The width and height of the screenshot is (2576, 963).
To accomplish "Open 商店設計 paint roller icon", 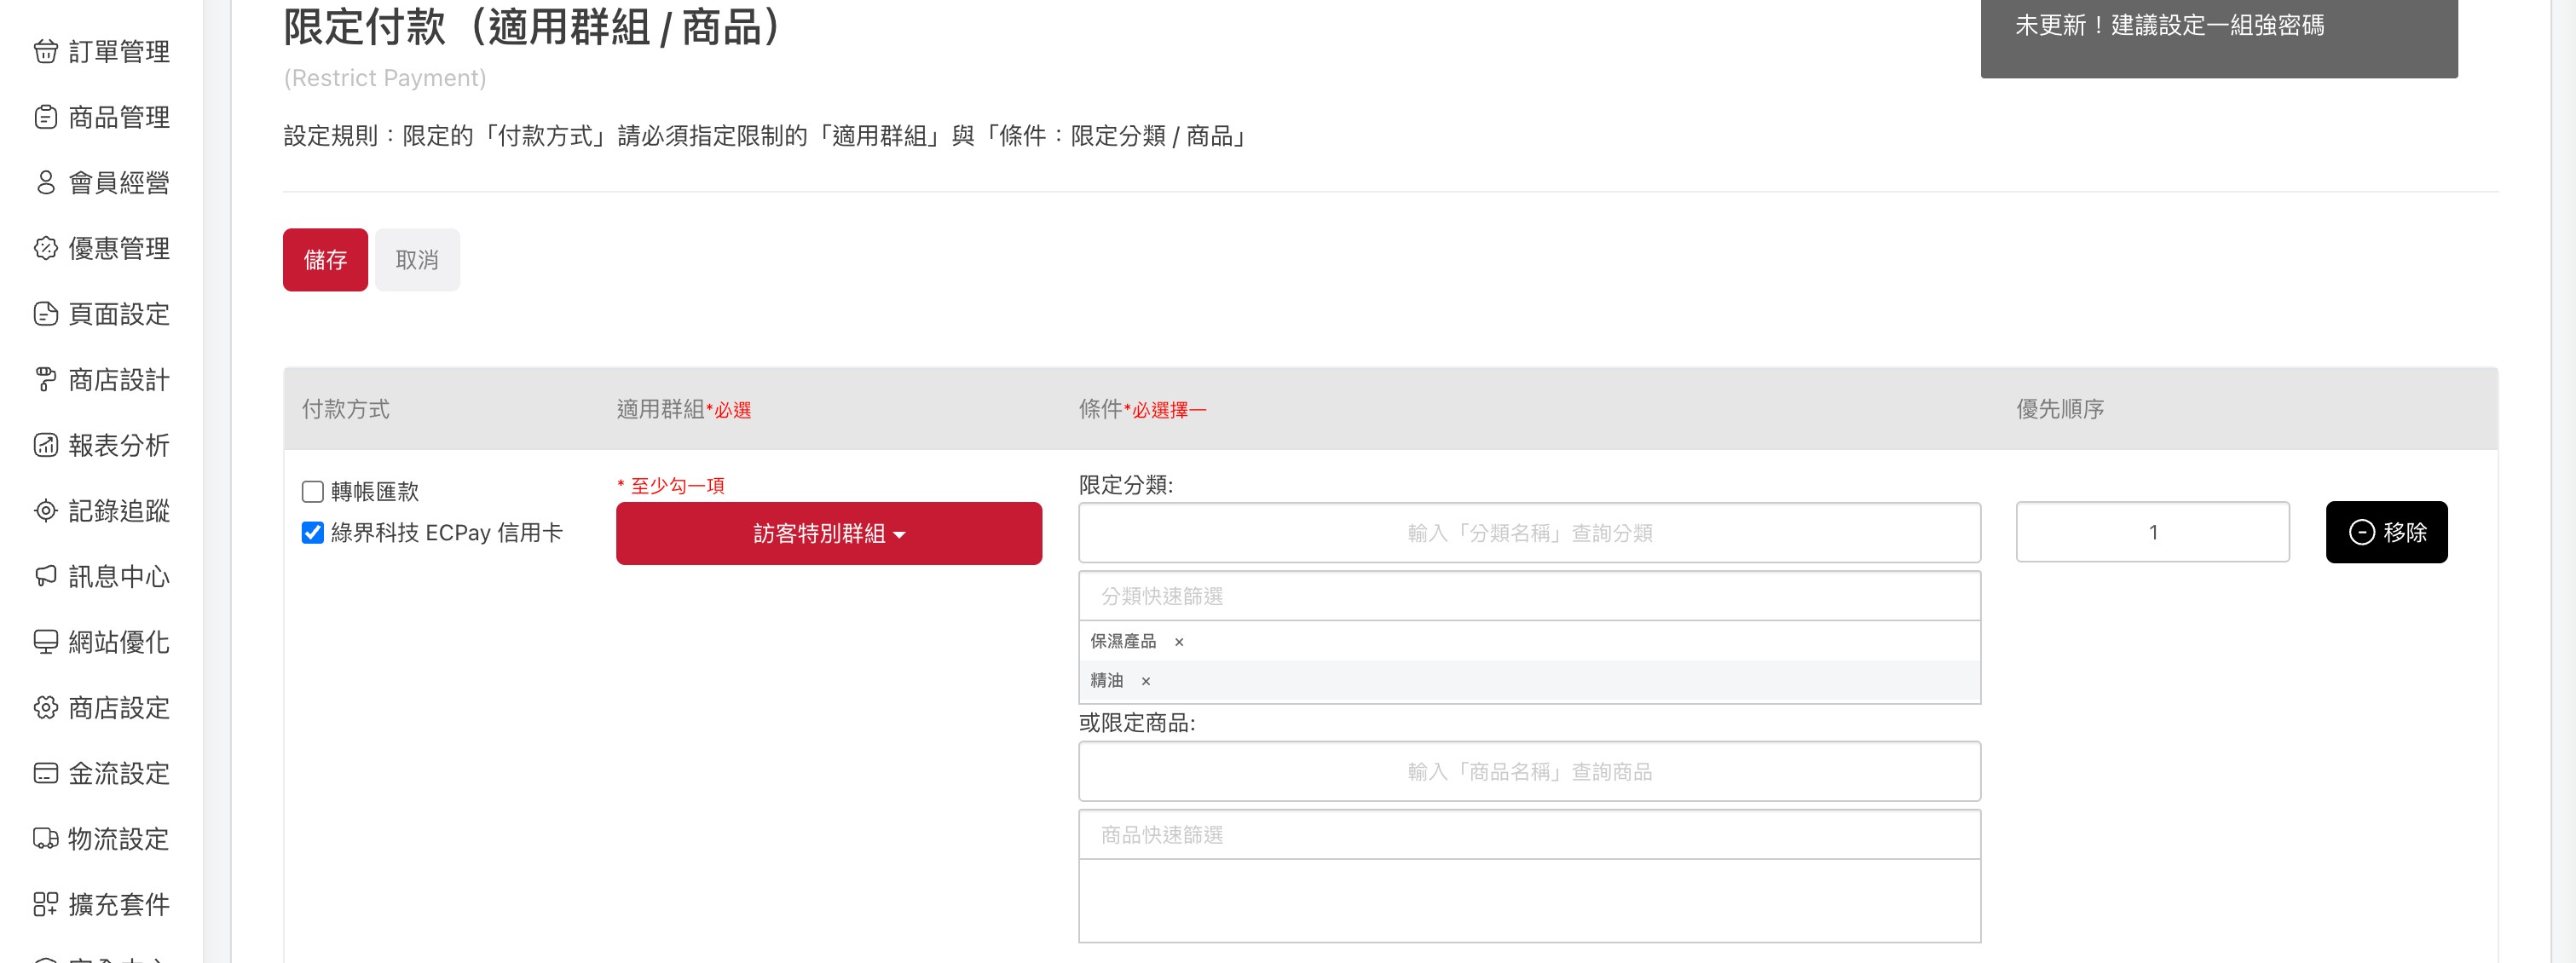I will coord(45,379).
